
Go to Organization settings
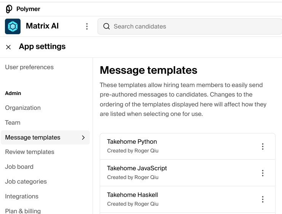point(23,108)
